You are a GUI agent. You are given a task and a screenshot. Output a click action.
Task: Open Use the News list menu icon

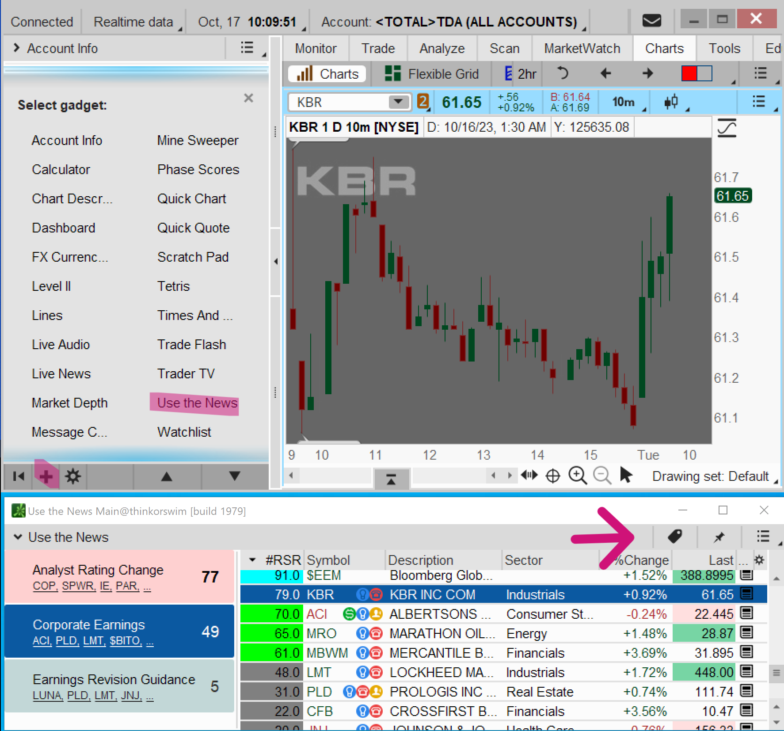point(763,537)
